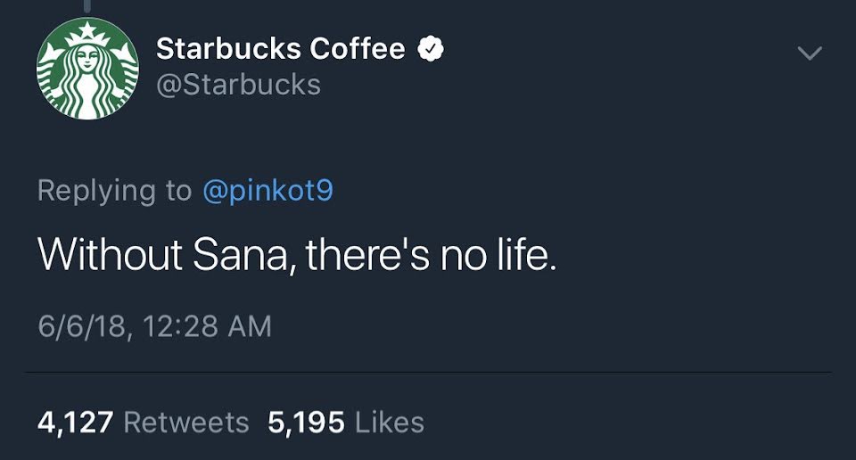Click the "Replying to" label

pyautogui.click(x=114, y=191)
